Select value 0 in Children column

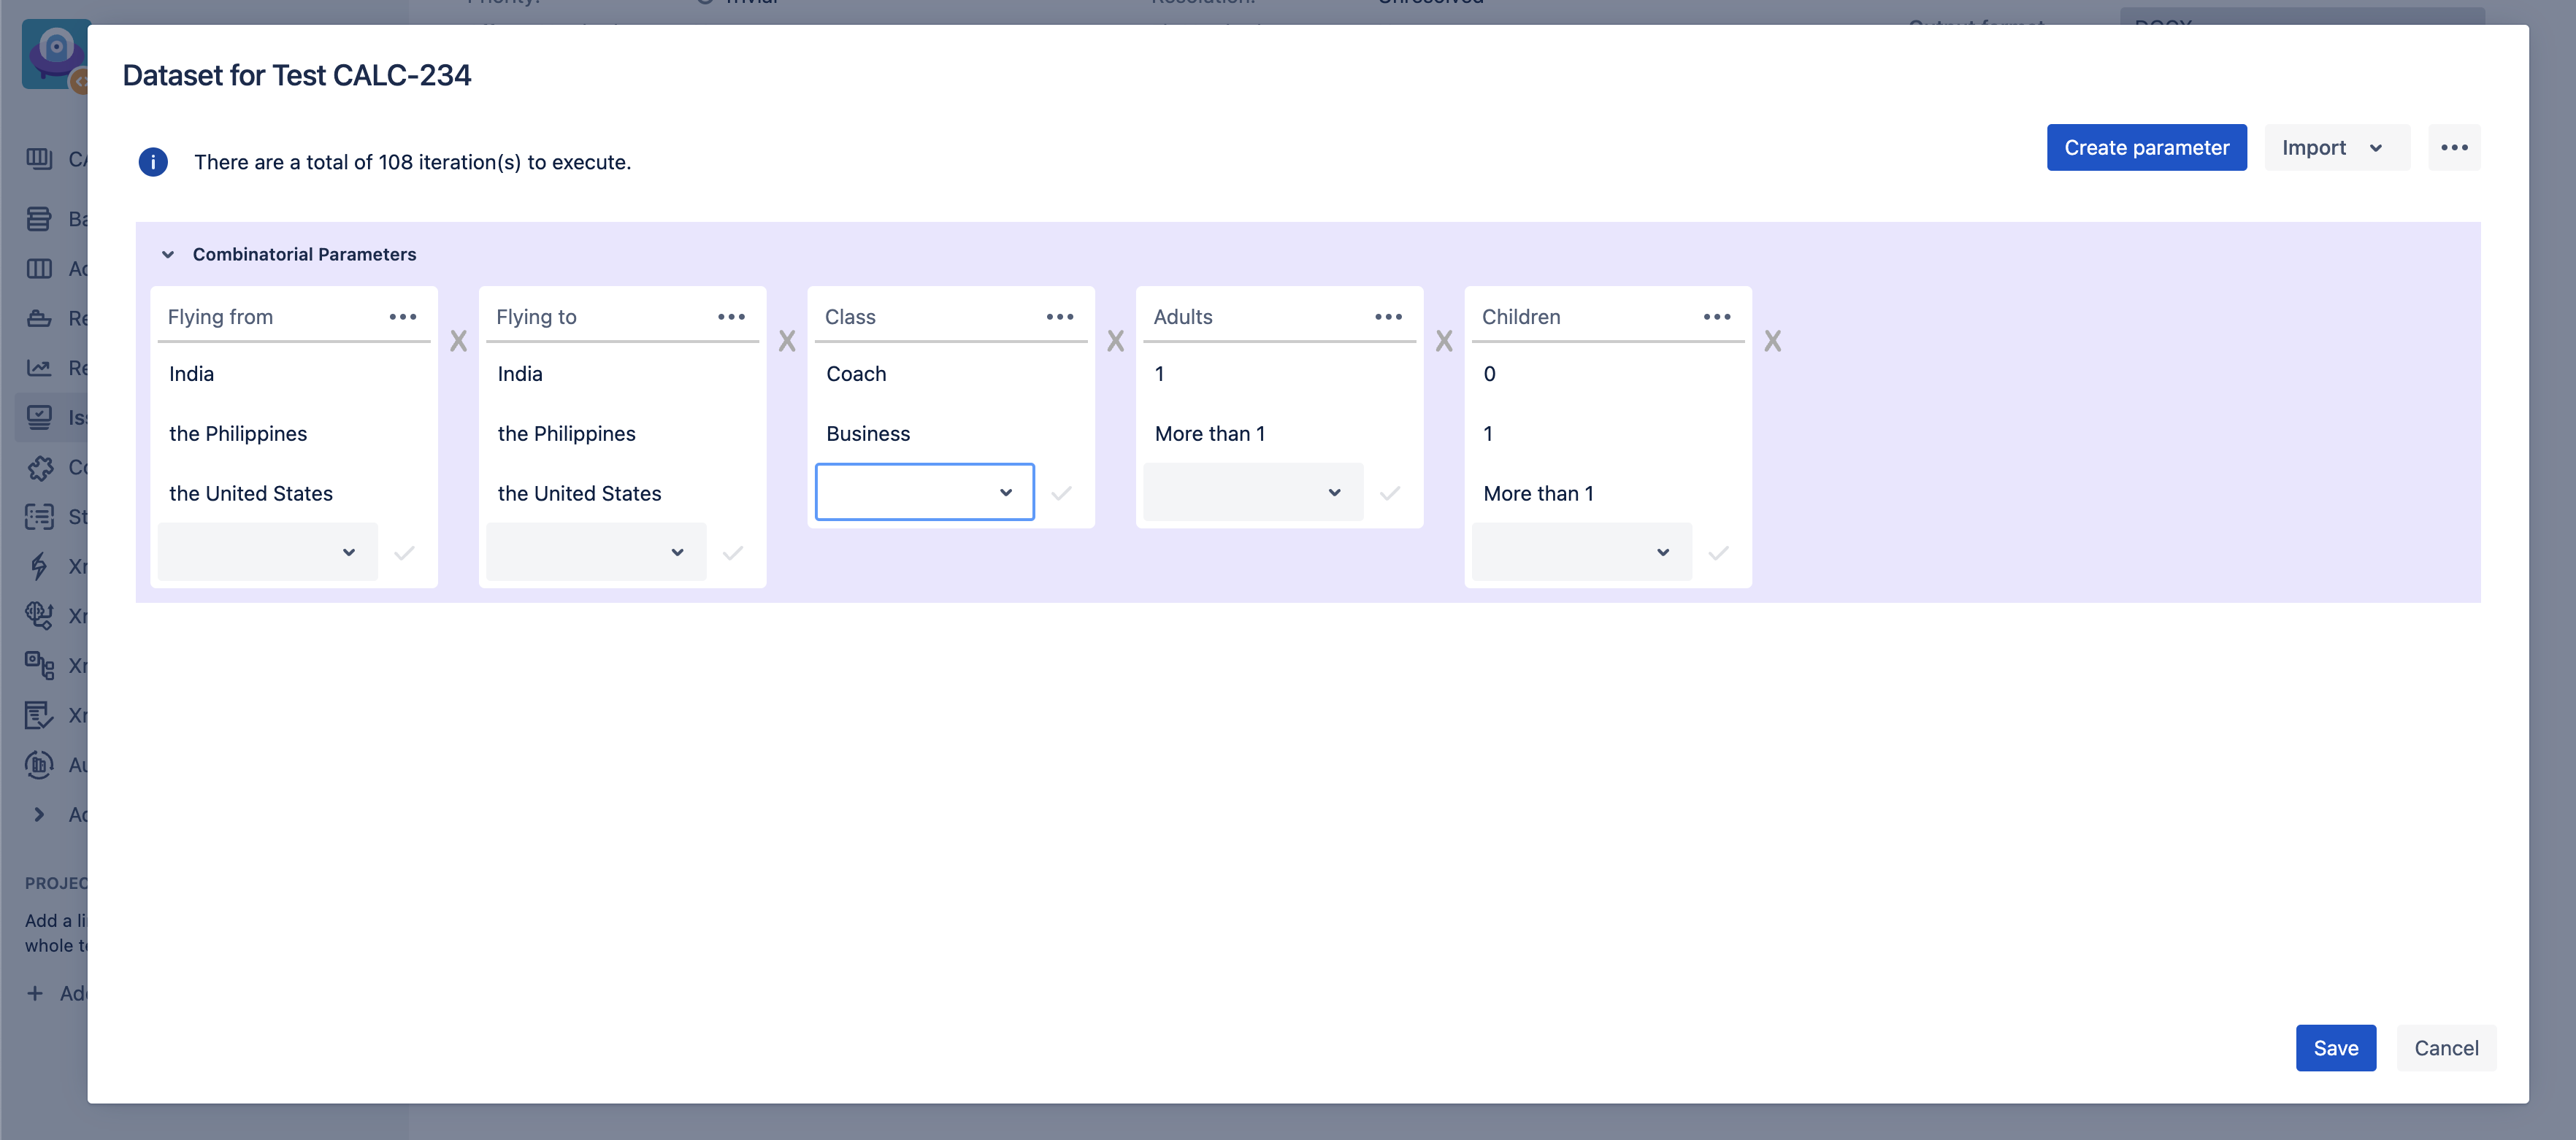pos(1490,374)
